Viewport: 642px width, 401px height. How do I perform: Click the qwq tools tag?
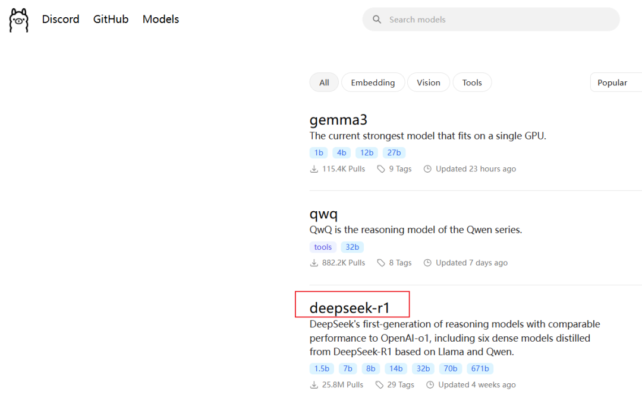[323, 247]
